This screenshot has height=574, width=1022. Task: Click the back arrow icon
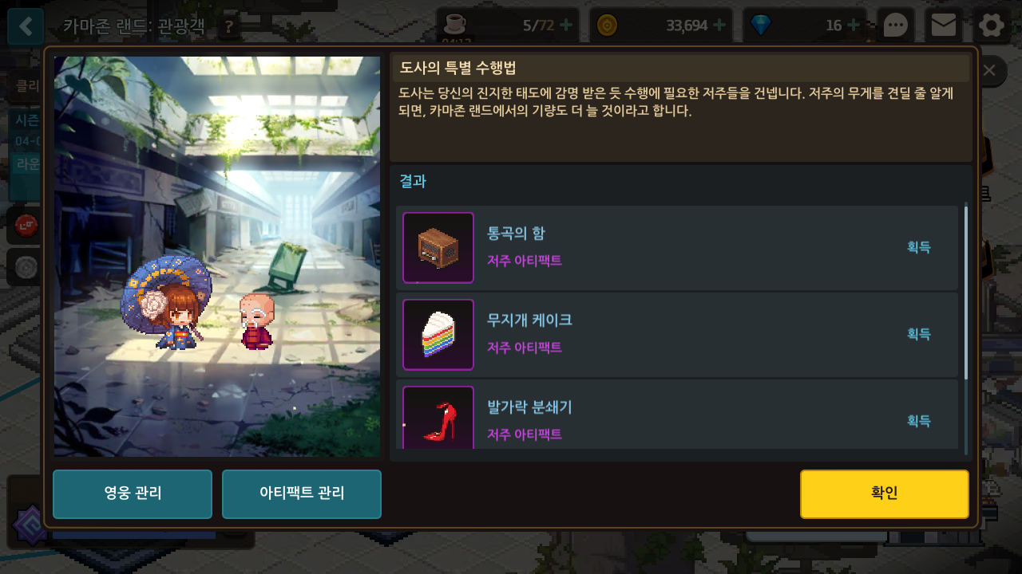(26, 26)
